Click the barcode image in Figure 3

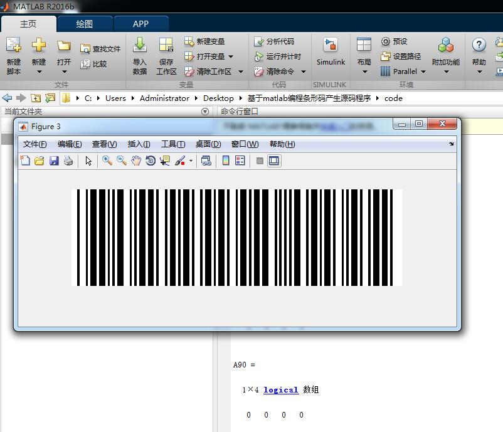pyautogui.click(x=236, y=238)
